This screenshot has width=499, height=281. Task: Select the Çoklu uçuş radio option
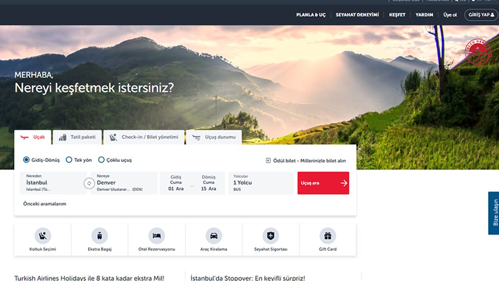(x=101, y=160)
